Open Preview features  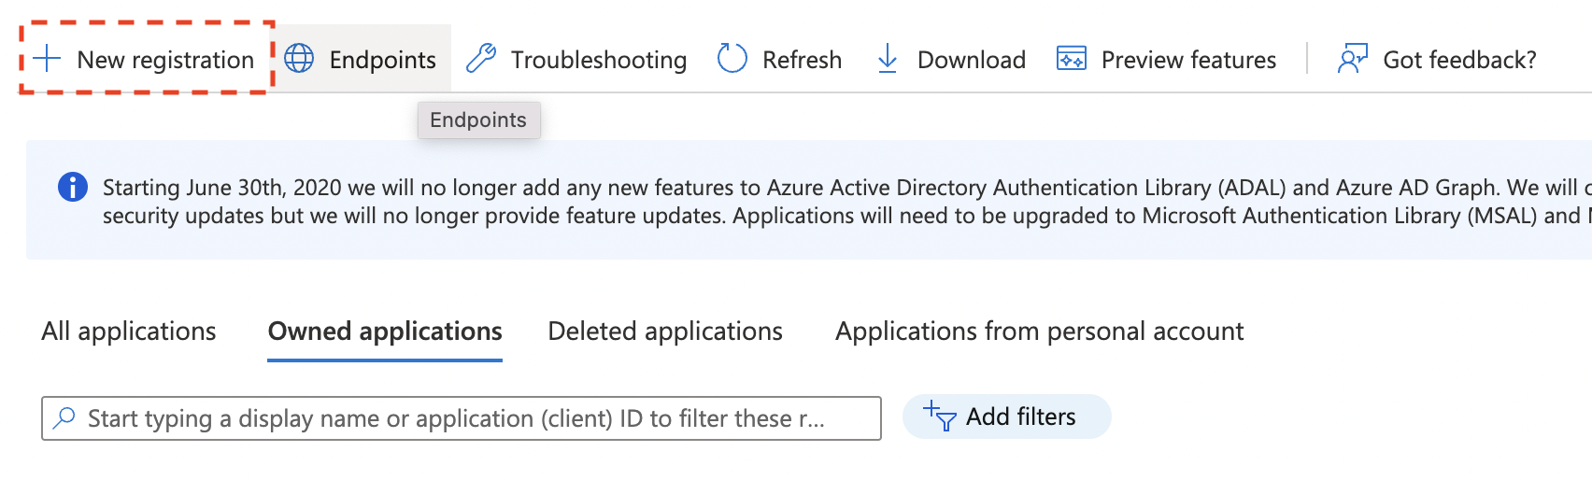[x=1166, y=59]
